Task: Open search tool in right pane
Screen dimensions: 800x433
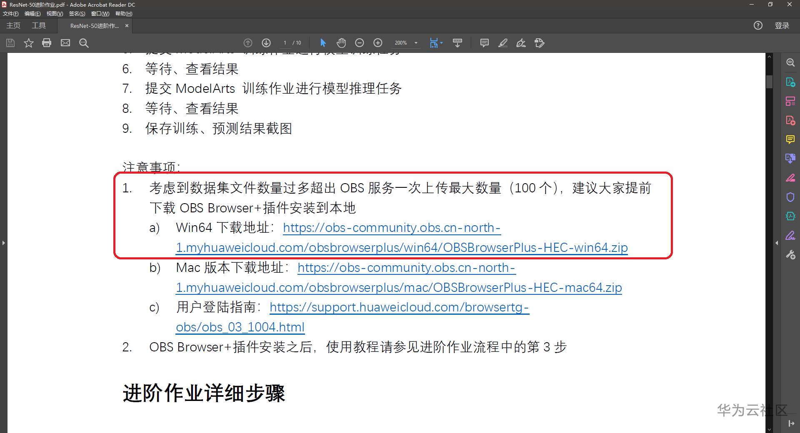Action: 790,62
